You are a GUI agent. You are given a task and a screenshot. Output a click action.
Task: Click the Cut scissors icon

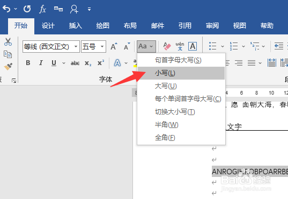(x=8, y=42)
